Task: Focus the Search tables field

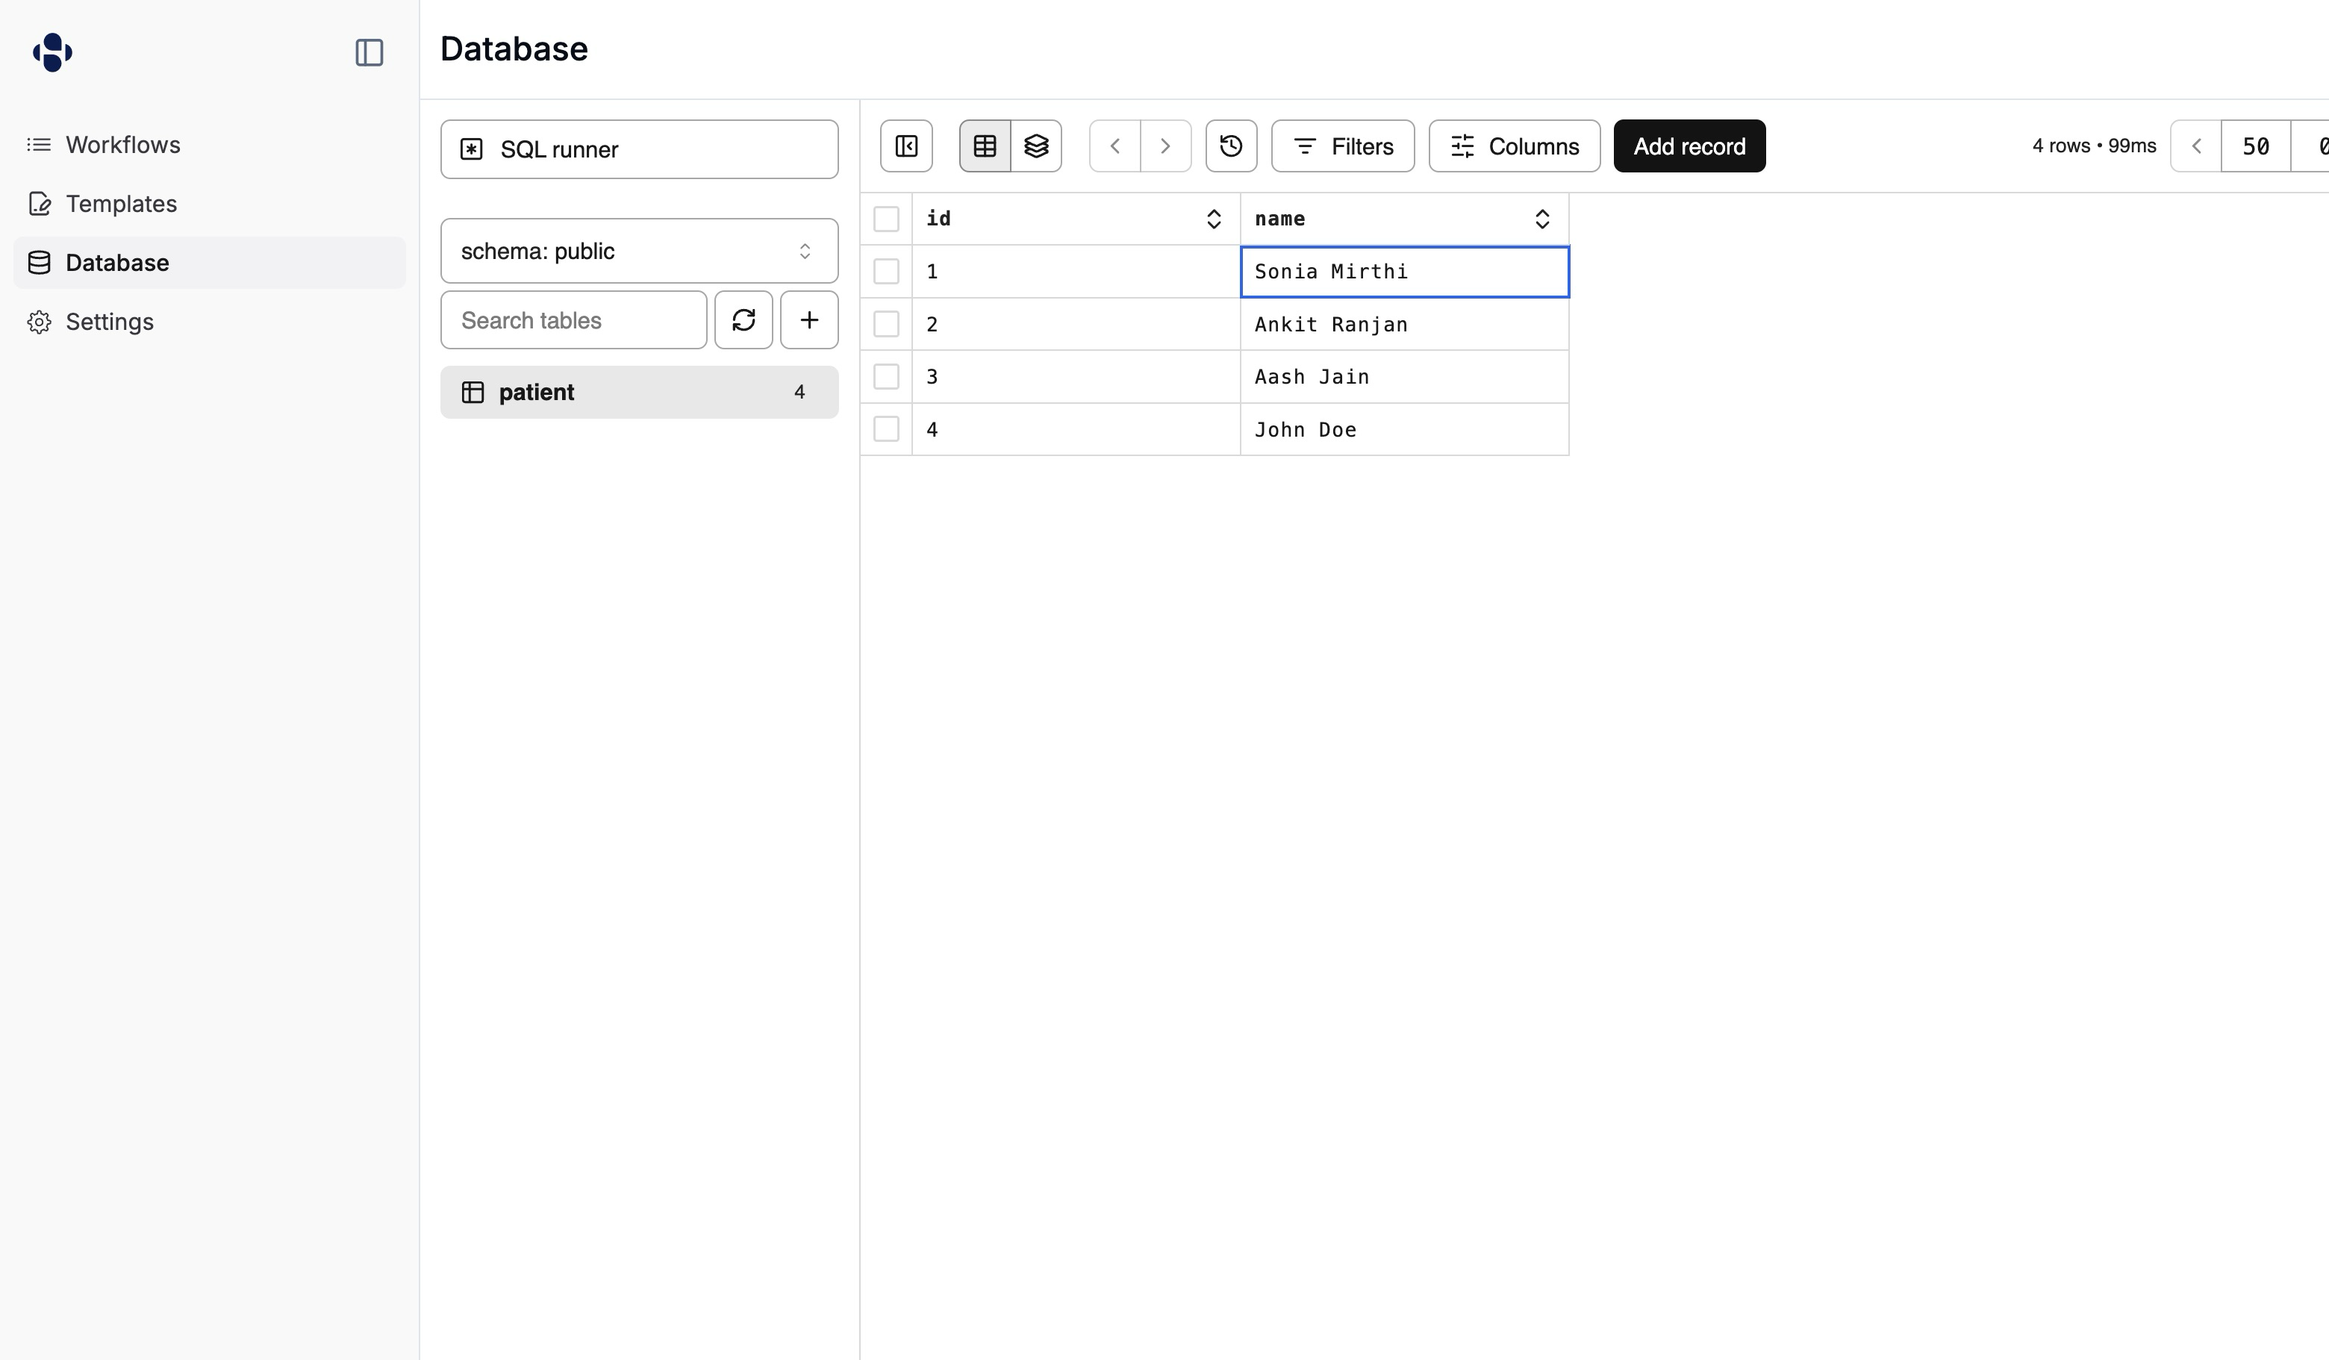Action: click(x=573, y=319)
